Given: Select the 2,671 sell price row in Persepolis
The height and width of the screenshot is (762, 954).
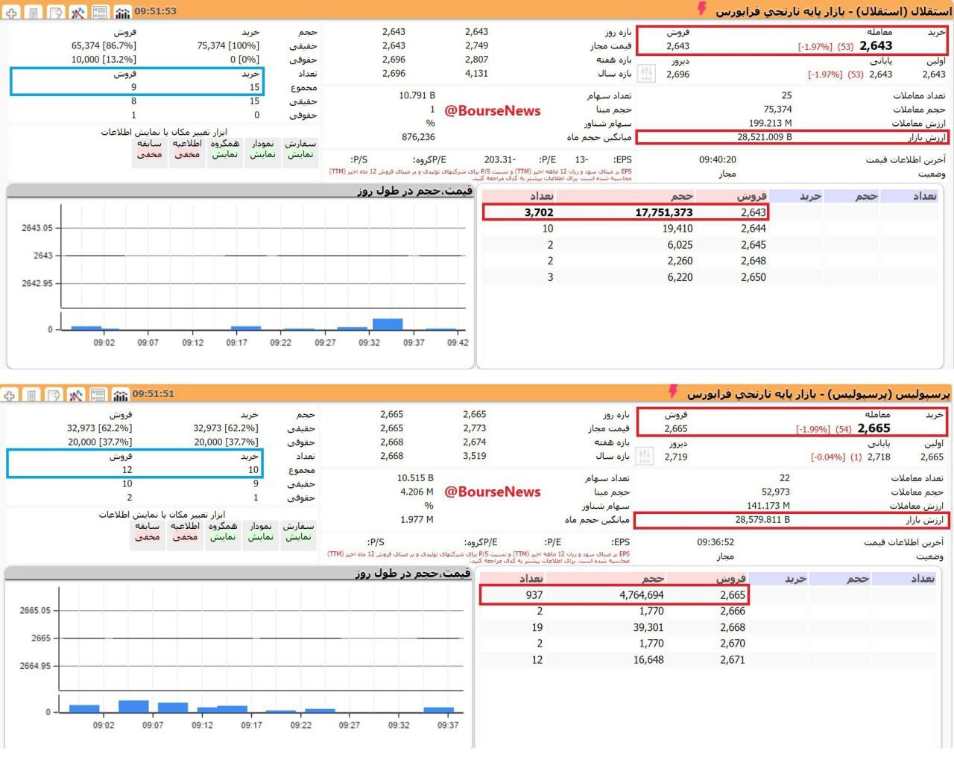Looking at the screenshot, I should click(x=613, y=660).
